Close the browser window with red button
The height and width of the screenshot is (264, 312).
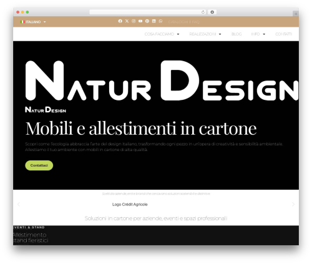18,12
